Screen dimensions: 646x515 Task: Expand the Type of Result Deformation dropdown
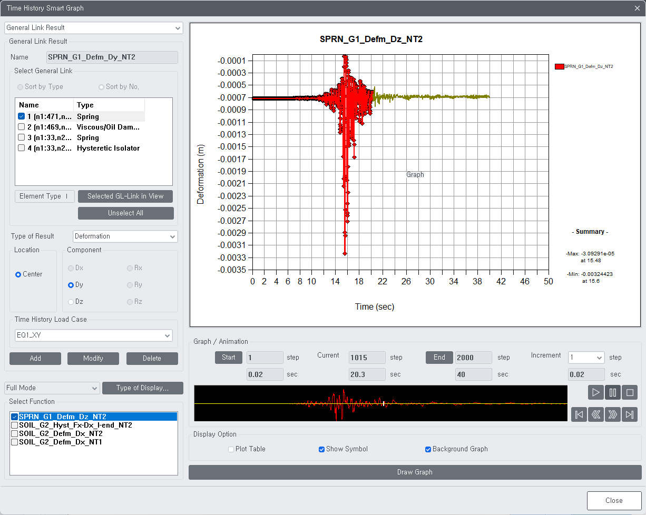pyautogui.click(x=125, y=236)
